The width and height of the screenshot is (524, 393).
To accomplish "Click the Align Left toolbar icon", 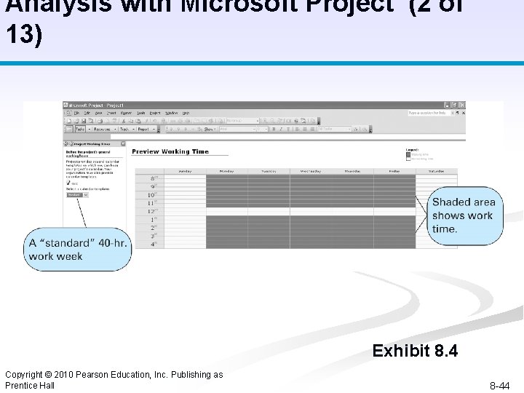I will pyautogui.click(x=298, y=129).
